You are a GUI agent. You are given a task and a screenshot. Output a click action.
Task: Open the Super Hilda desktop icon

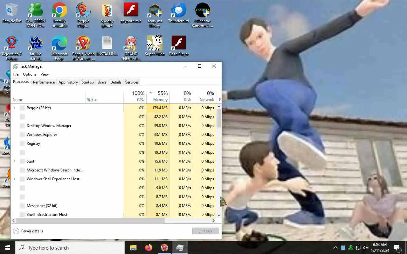tap(155, 46)
